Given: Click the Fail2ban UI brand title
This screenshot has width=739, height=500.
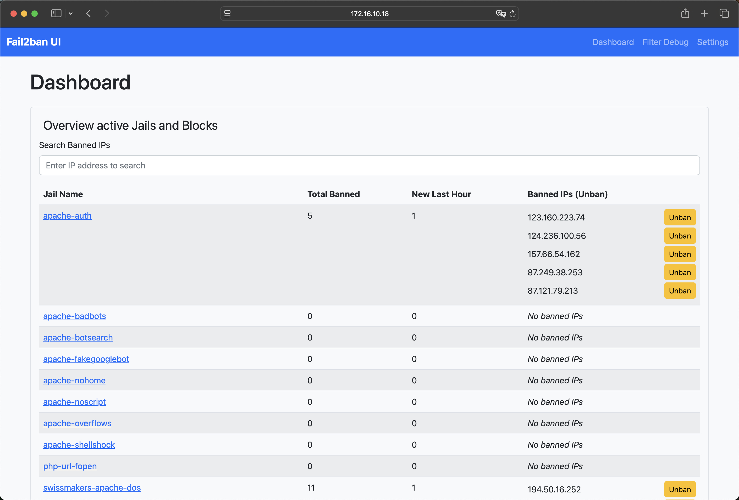Looking at the screenshot, I should click(x=34, y=42).
